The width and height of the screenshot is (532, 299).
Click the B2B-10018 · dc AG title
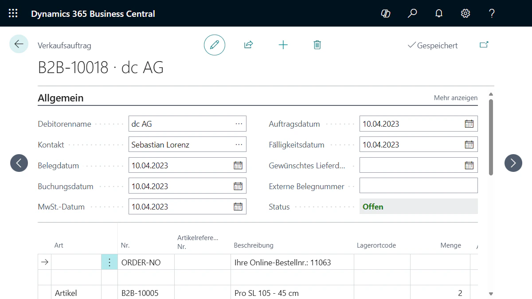point(101,68)
